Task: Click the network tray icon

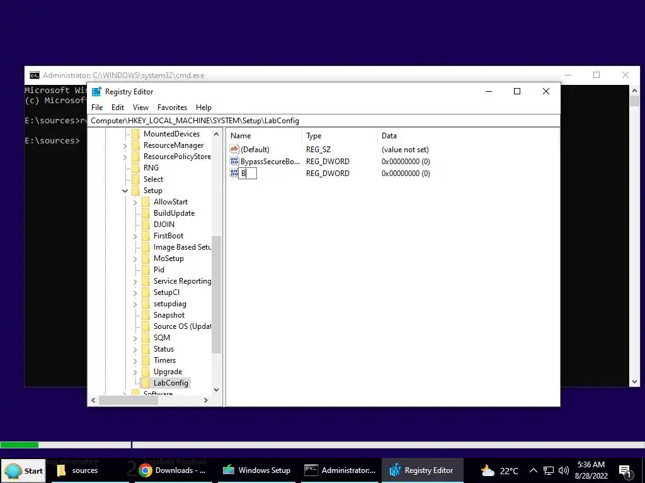Action: pos(549,470)
